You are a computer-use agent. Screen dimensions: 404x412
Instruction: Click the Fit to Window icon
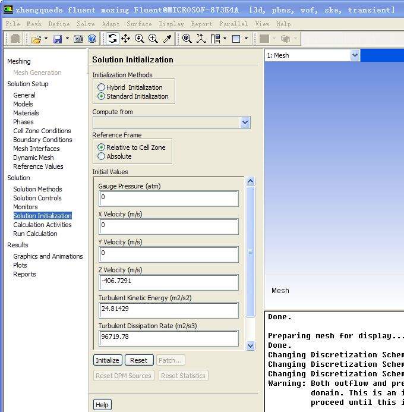tap(187, 39)
